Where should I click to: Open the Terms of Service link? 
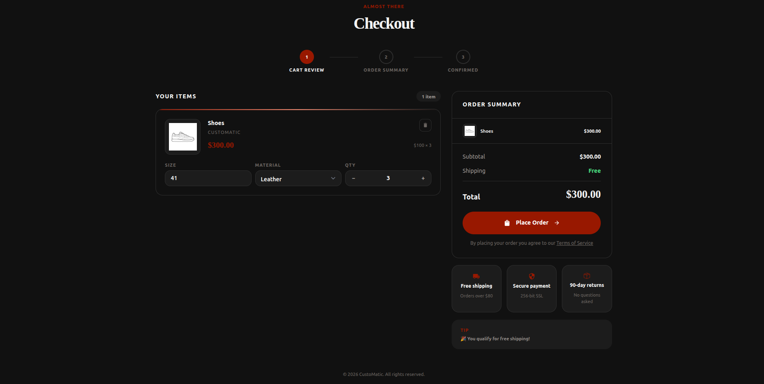click(x=574, y=243)
